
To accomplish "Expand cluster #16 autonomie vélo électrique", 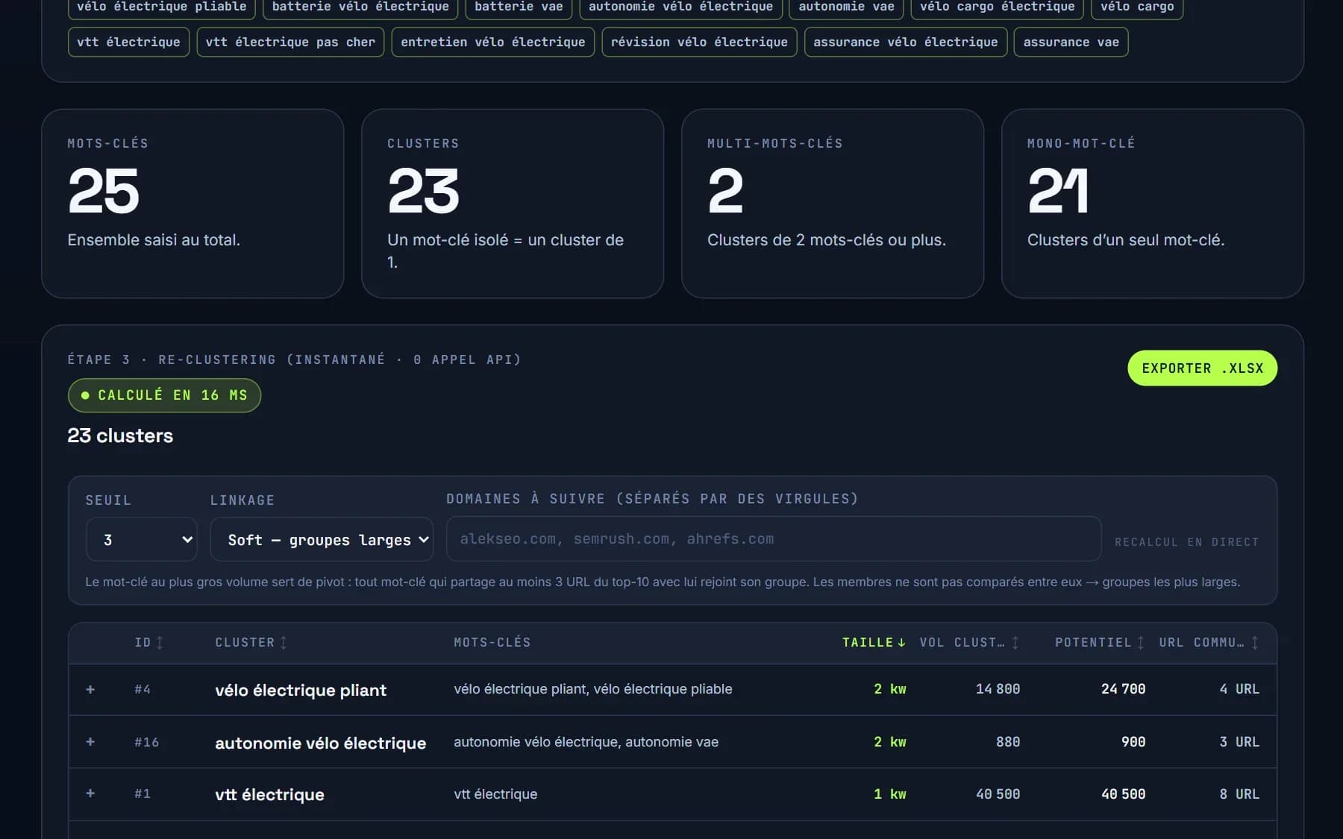I will tap(90, 741).
